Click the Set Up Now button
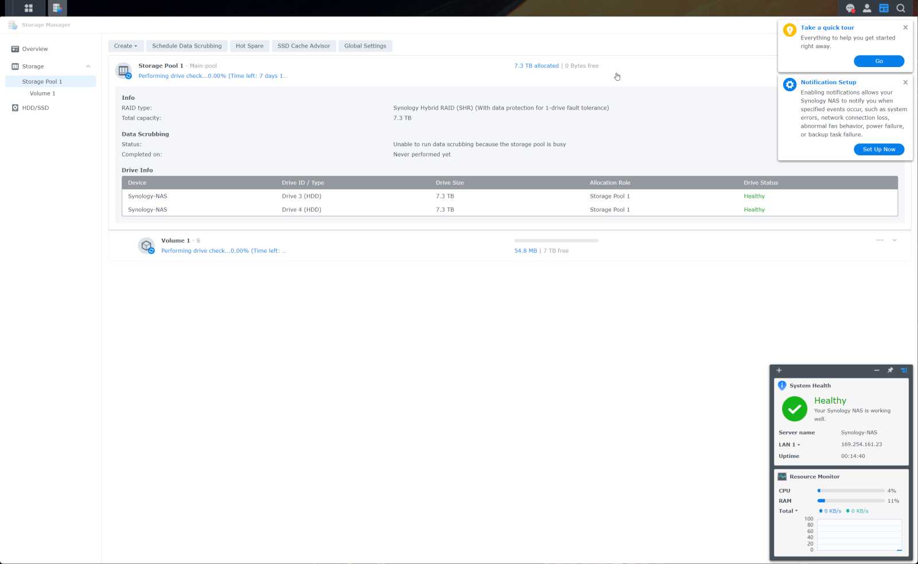 click(879, 149)
